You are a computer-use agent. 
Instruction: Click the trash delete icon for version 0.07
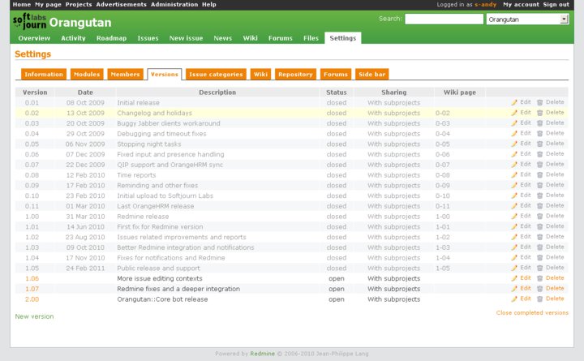coord(539,165)
